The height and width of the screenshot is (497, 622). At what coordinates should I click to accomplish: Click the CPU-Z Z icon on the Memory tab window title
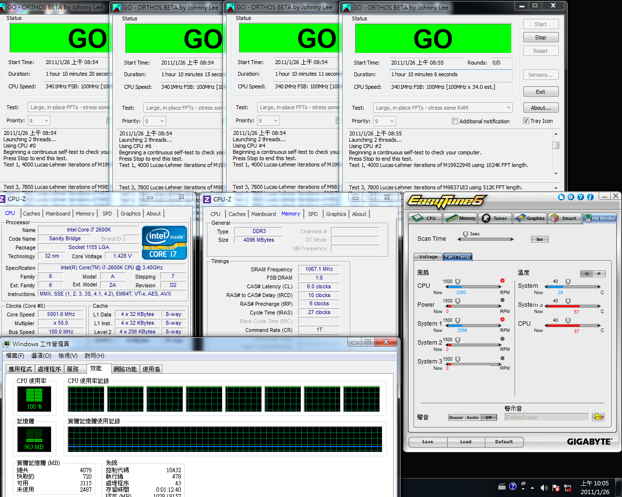coord(207,199)
